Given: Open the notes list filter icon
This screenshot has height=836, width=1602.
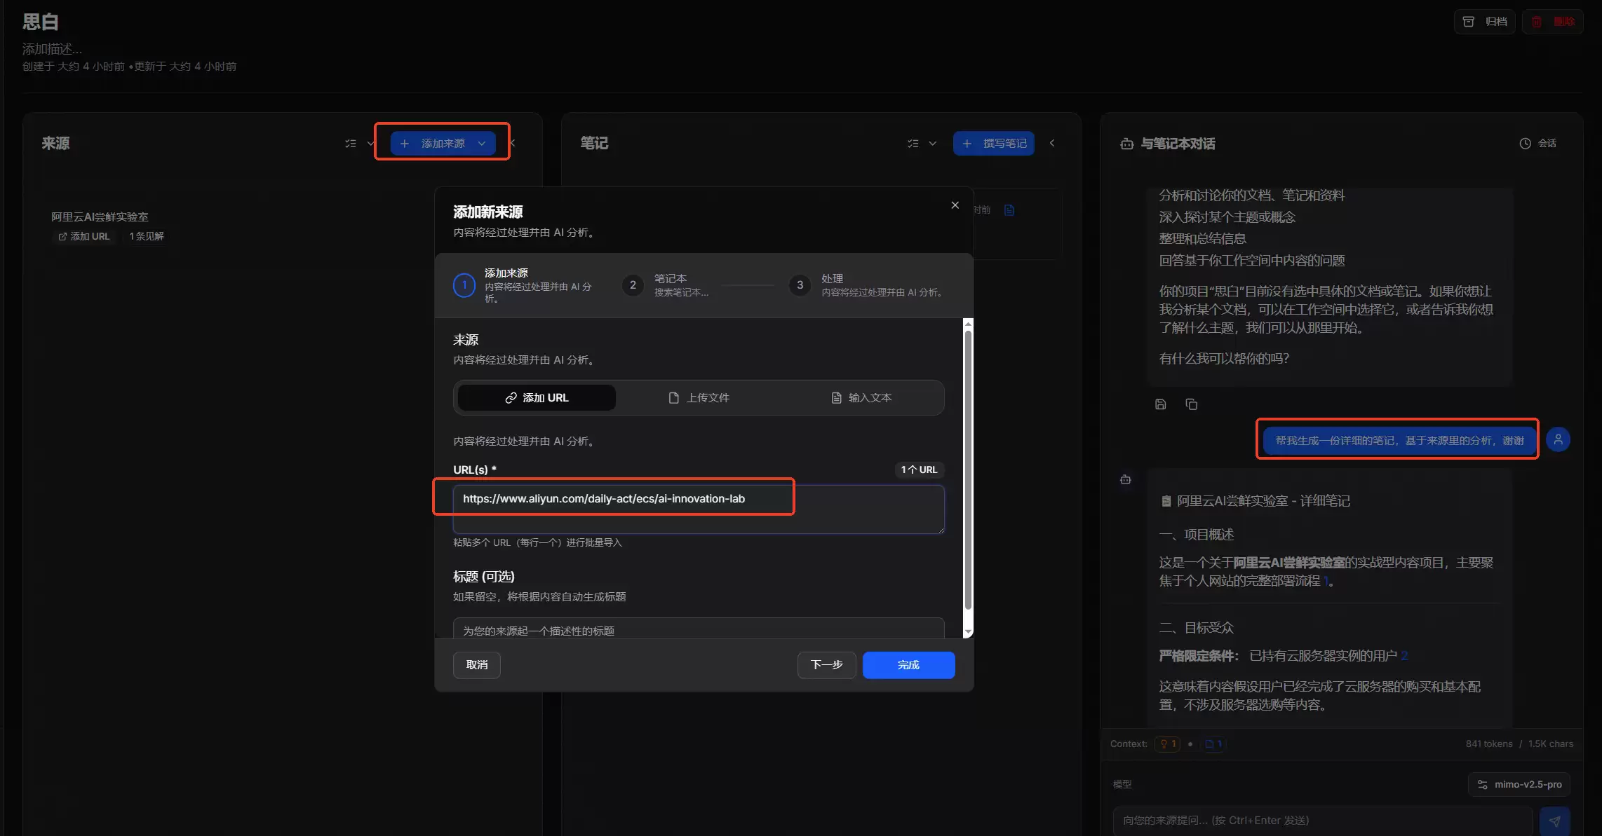Looking at the screenshot, I should click(913, 143).
